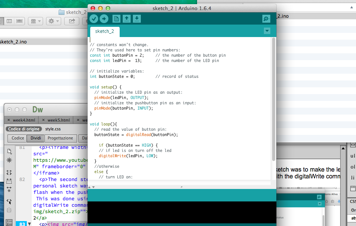The width and height of the screenshot is (356, 226).
Task: Click the collapse selection icon
Action: point(9,181)
